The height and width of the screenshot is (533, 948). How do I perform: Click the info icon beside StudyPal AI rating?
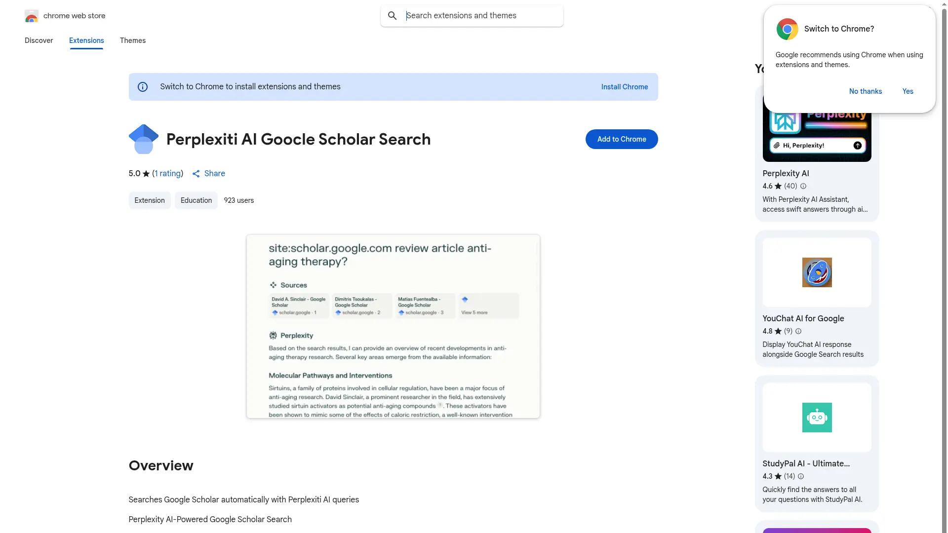[800, 476]
